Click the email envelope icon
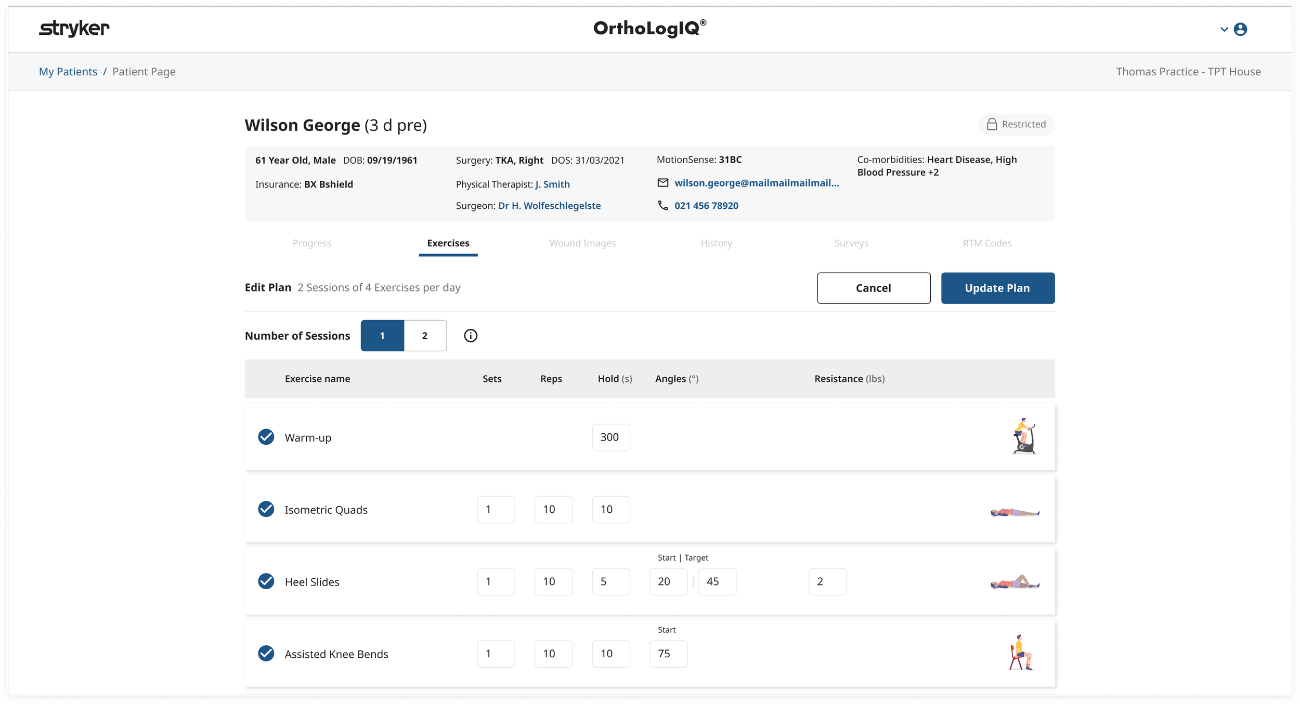 coord(662,183)
